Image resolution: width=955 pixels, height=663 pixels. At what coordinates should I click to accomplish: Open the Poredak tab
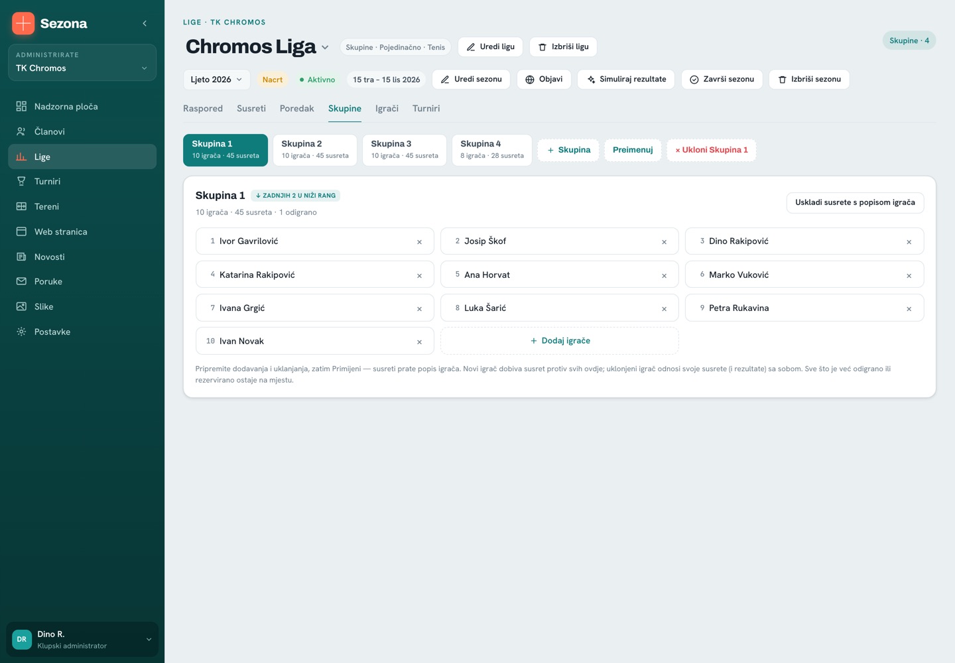tap(297, 109)
